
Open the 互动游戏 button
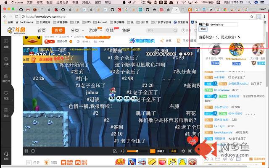pos(81,162)
